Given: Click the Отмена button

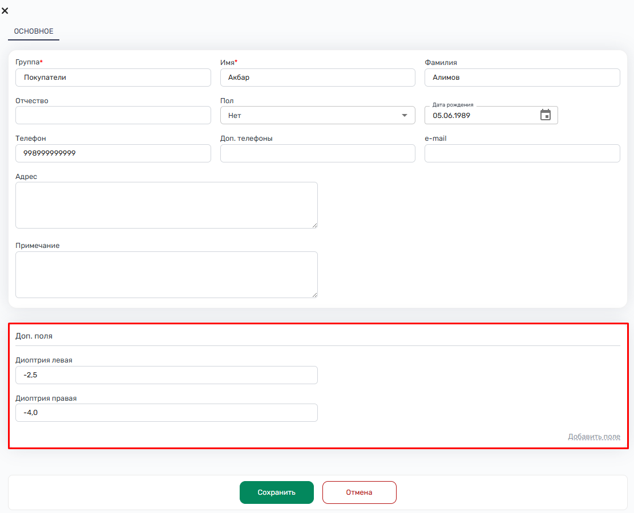Looking at the screenshot, I should point(359,492).
